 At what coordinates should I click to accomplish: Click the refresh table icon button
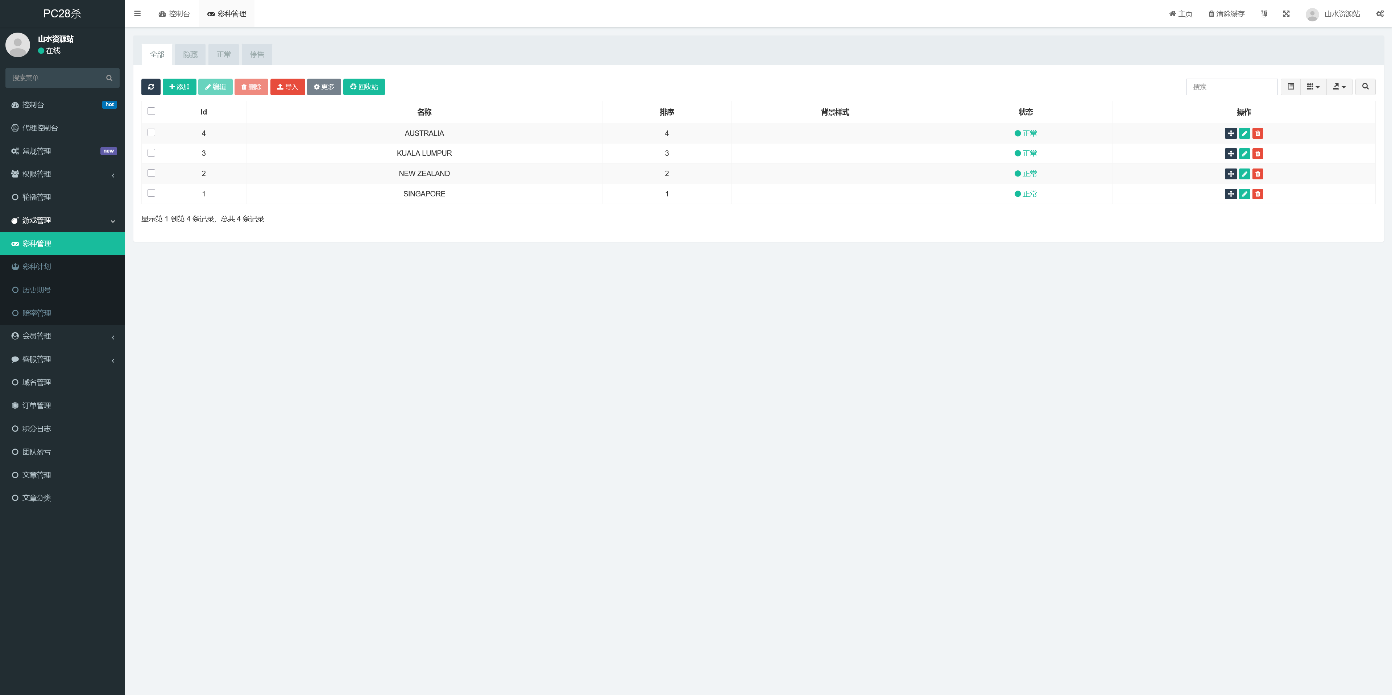(151, 87)
